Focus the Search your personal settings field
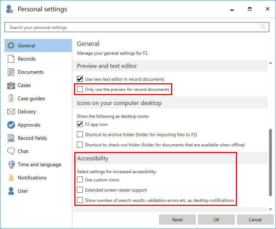Viewport: 276px width, 229px height. [x=137, y=27]
